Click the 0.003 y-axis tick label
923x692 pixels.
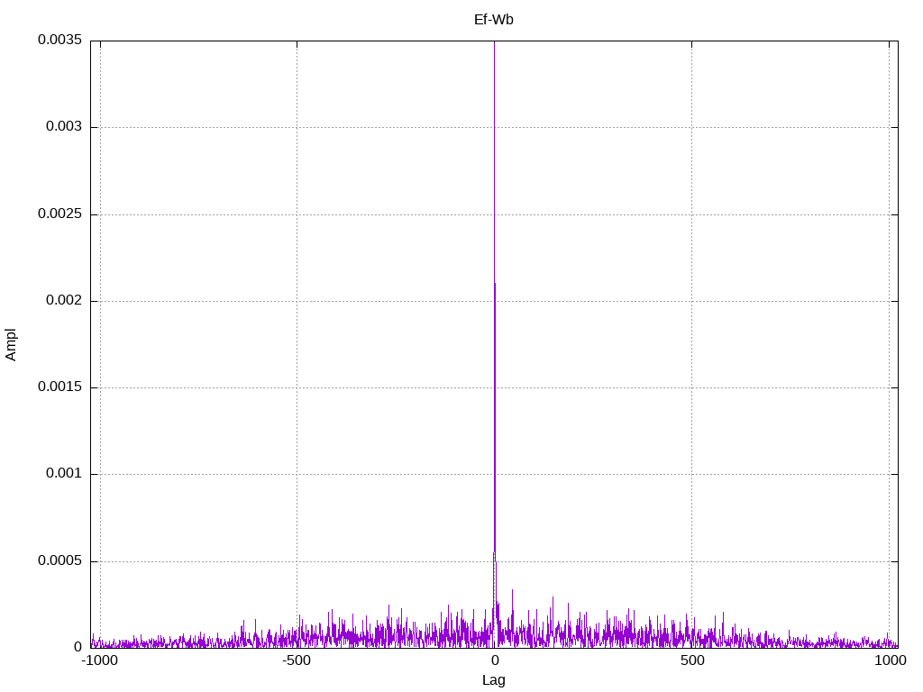click(x=64, y=126)
